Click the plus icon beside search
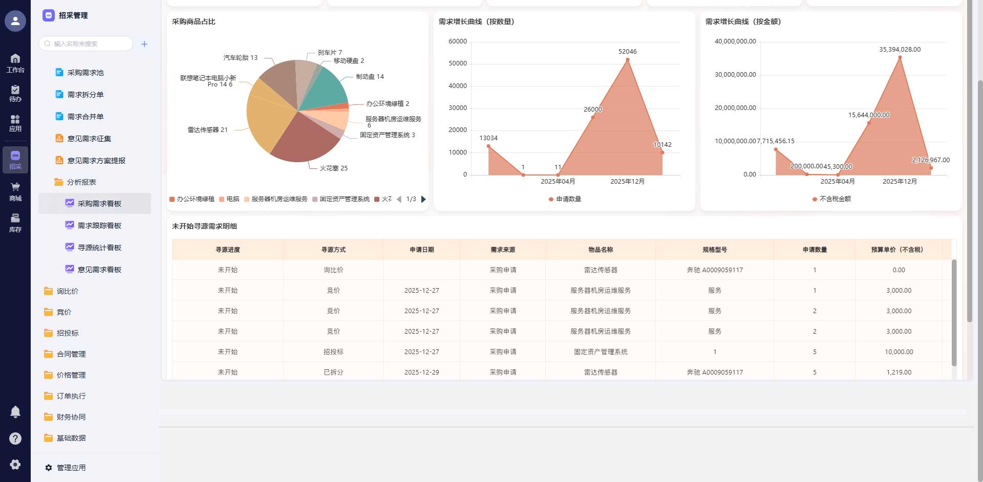The image size is (983, 482). point(144,44)
